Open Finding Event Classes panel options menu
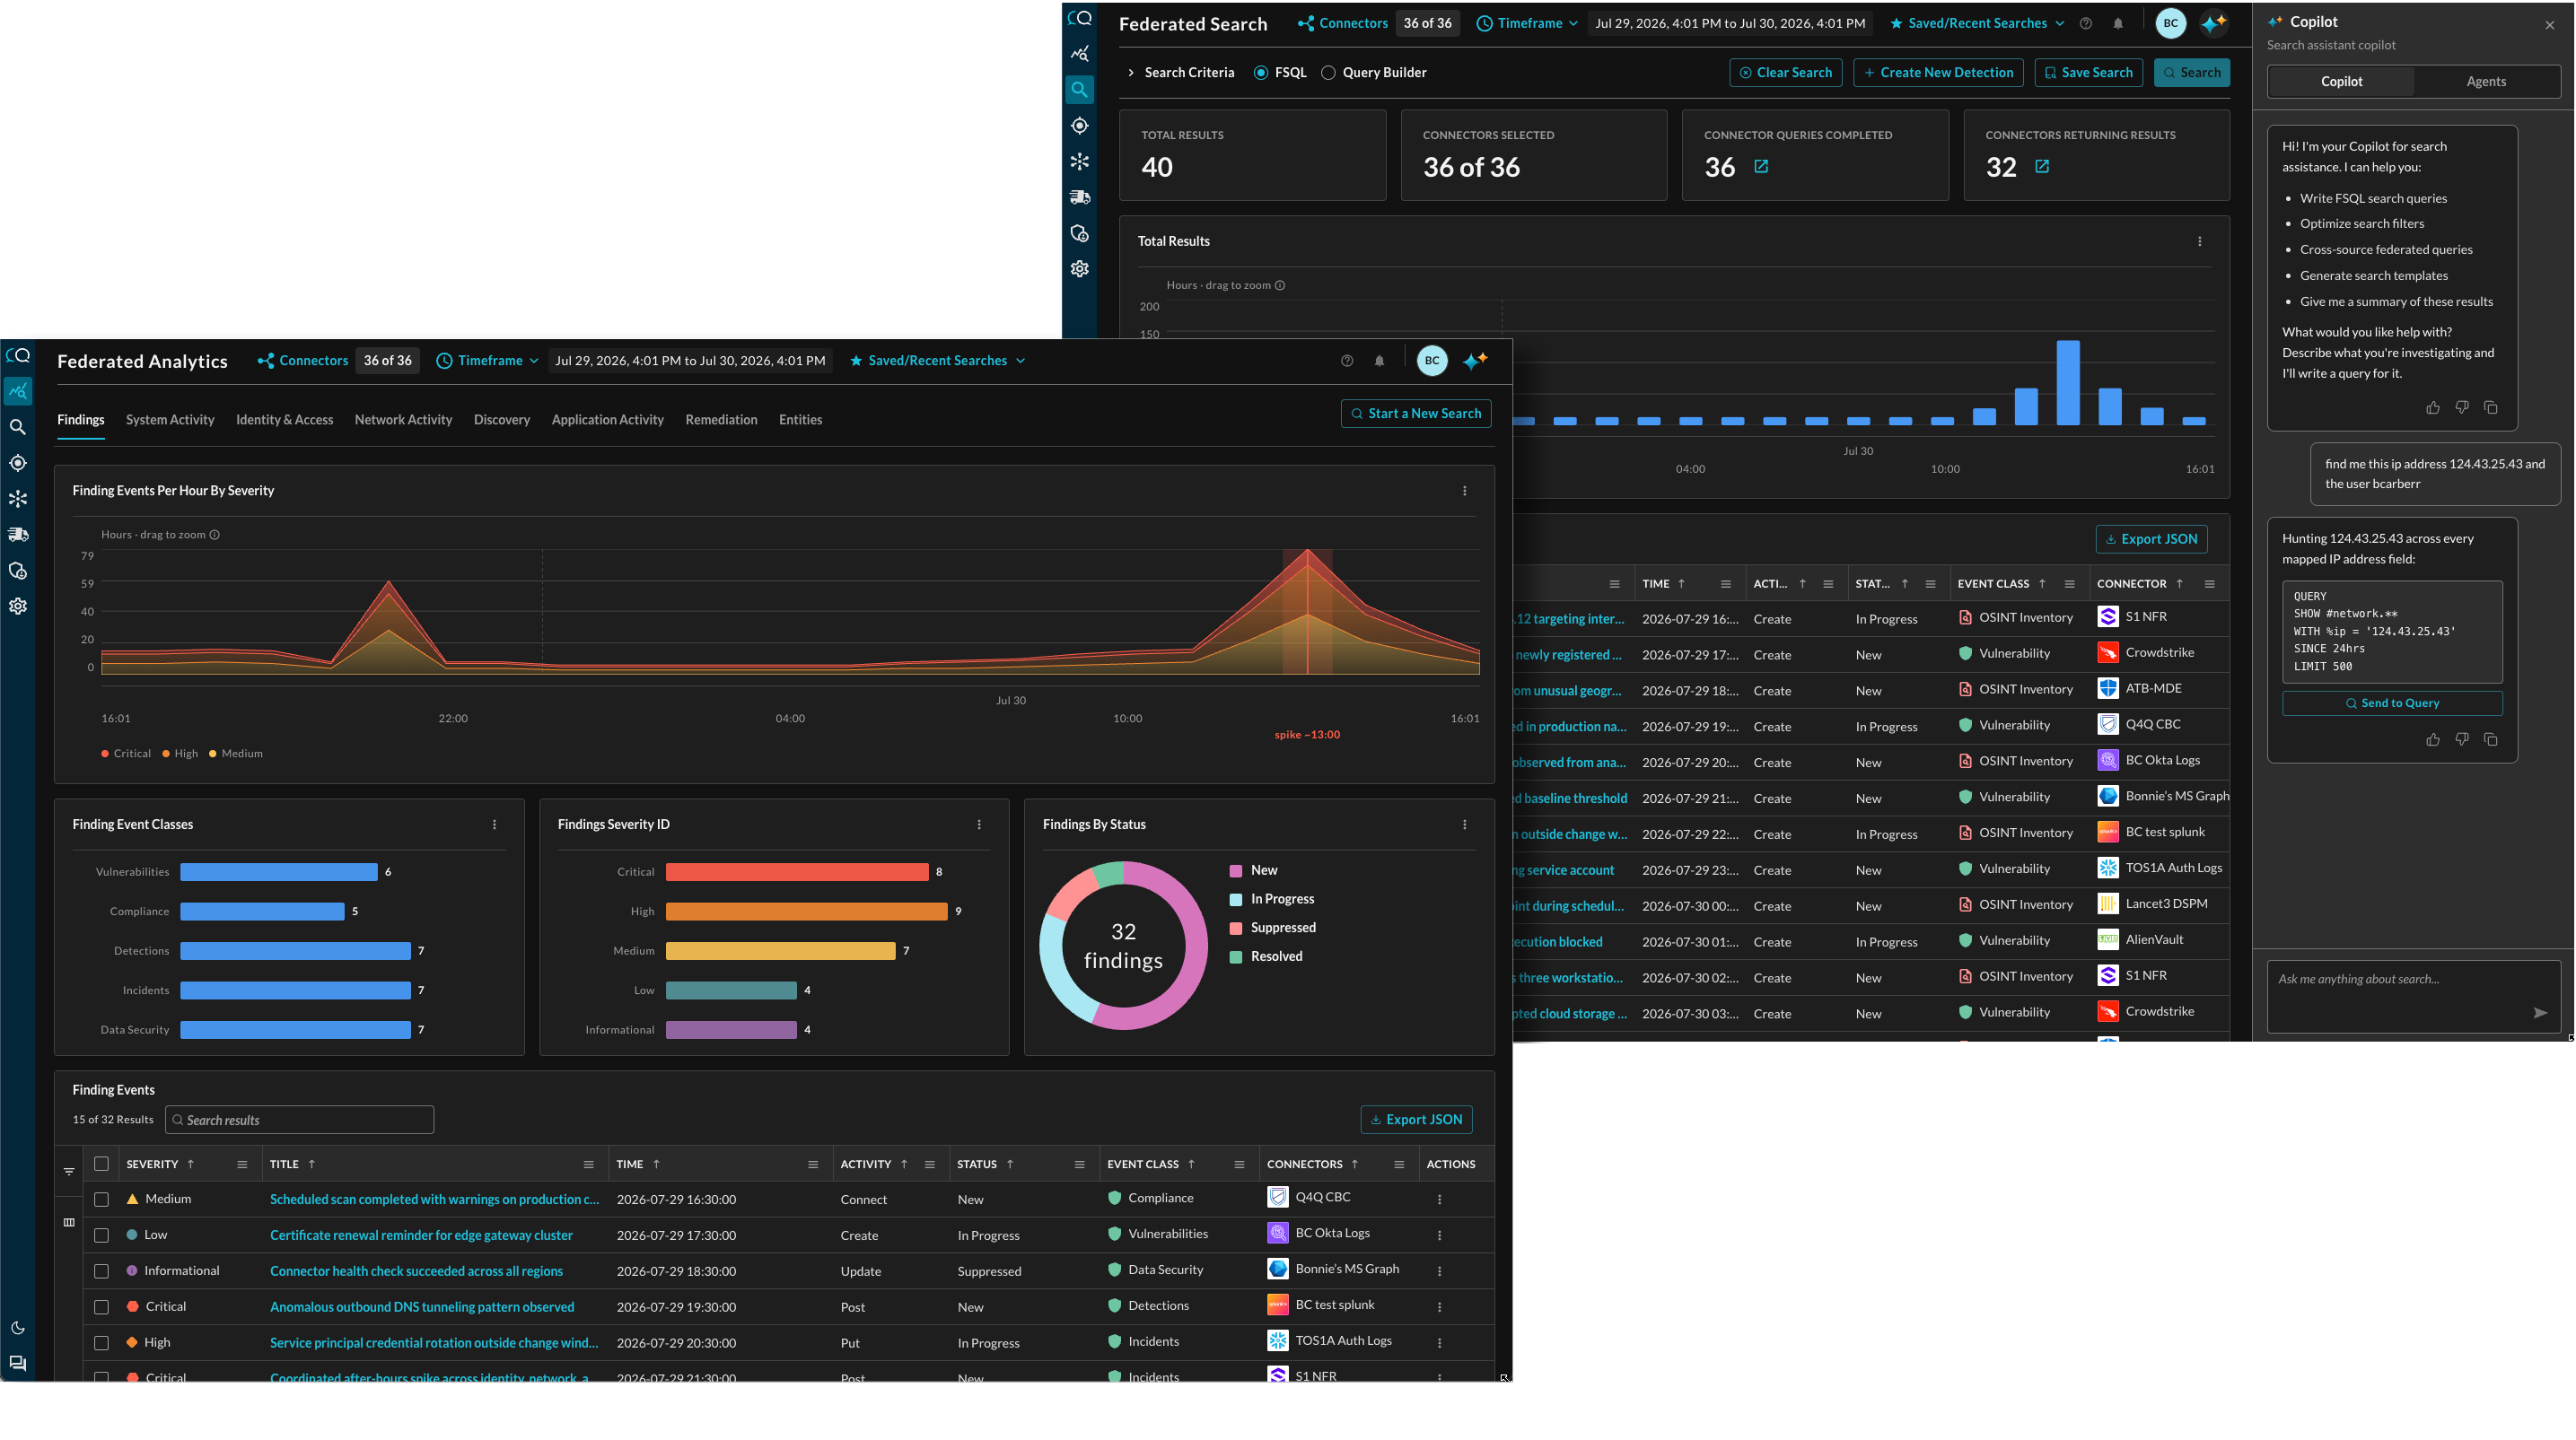The image size is (2576, 1440). [x=494, y=825]
